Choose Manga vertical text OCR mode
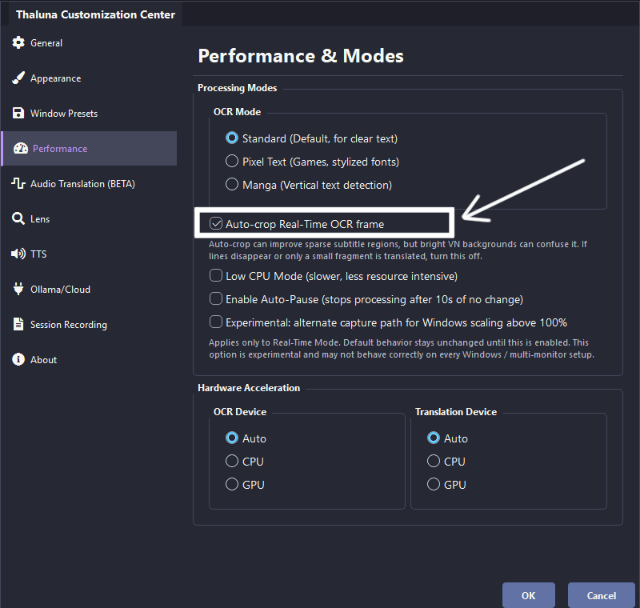640x608 pixels. coord(232,185)
